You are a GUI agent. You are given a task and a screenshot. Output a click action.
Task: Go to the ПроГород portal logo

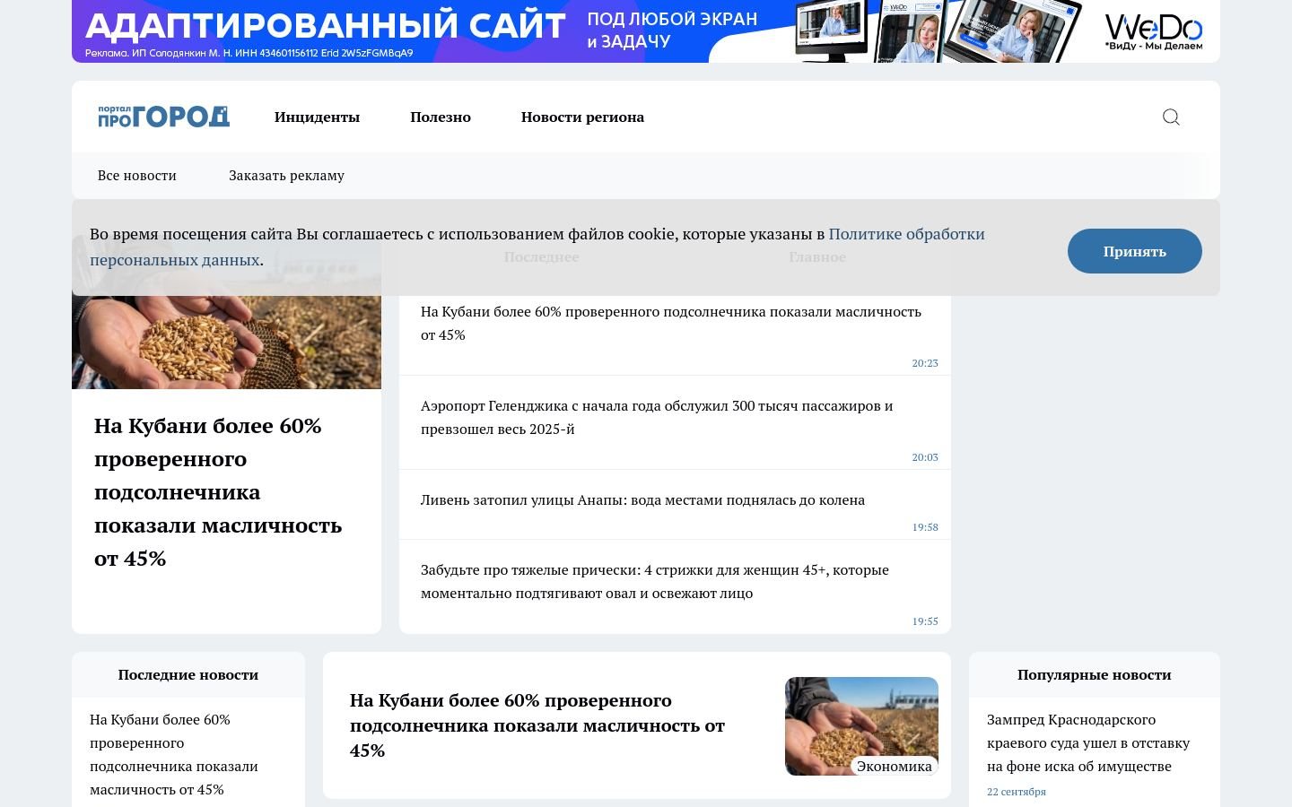point(163,117)
